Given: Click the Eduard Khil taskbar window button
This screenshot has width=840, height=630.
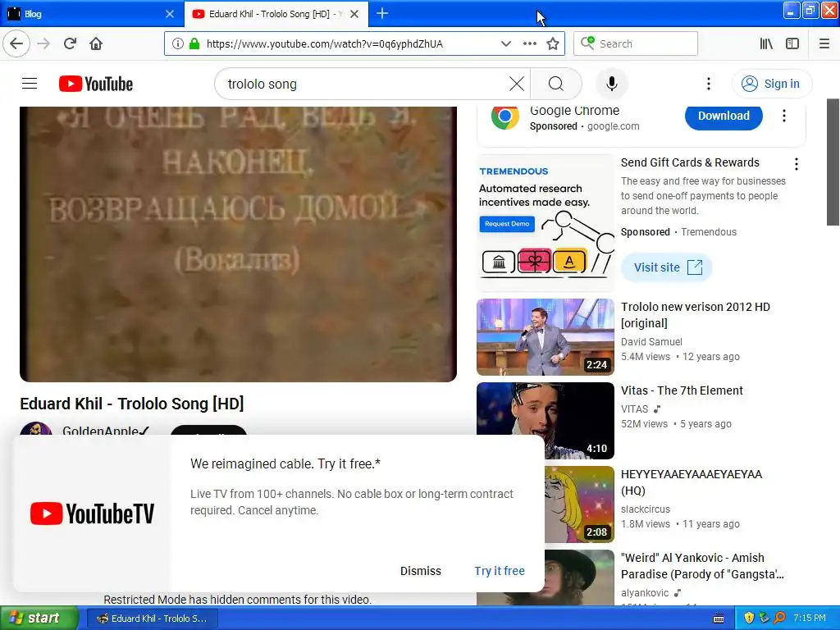Looking at the screenshot, I should click(153, 619).
